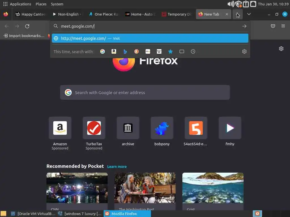Show desktop icon in bottom panel
This screenshot has height=217, width=290.
(x=3, y=214)
